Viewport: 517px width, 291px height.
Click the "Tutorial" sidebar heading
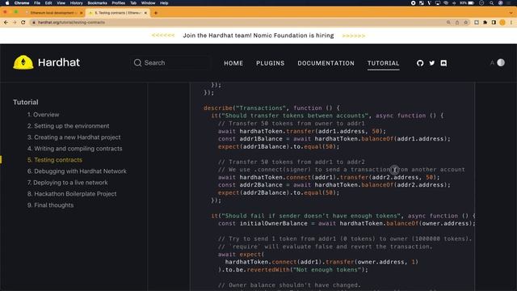coord(26,102)
